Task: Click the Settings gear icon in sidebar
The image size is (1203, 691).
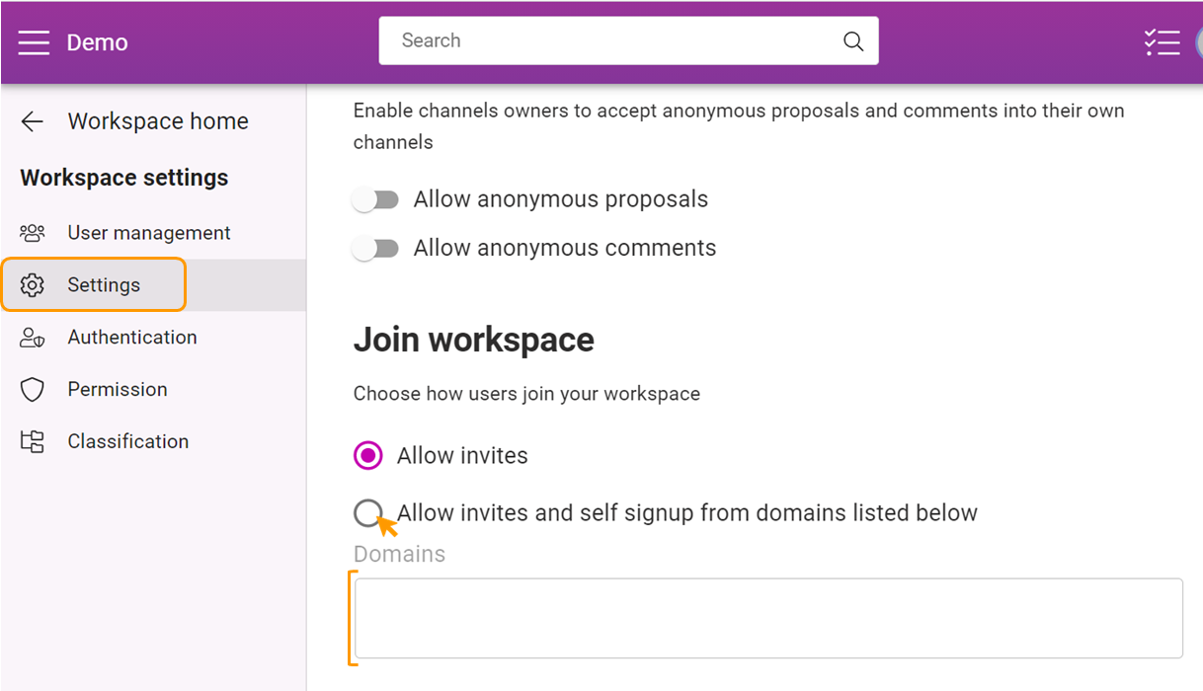Action: 33,285
